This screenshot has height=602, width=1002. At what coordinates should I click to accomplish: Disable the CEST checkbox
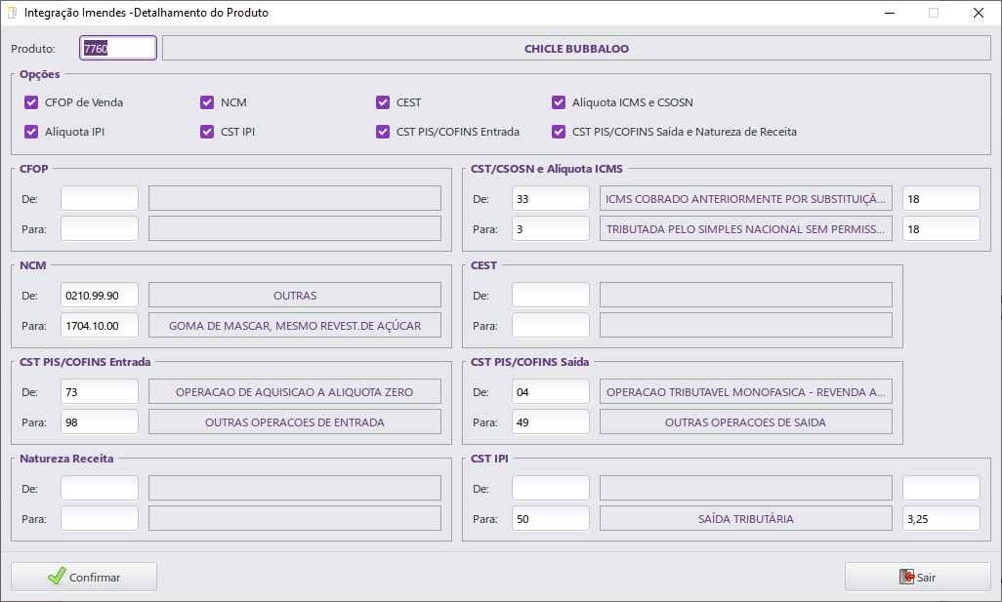pos(383,102)
